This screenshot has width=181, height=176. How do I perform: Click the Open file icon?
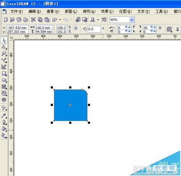pyautogui.click(x=12, y=20)
